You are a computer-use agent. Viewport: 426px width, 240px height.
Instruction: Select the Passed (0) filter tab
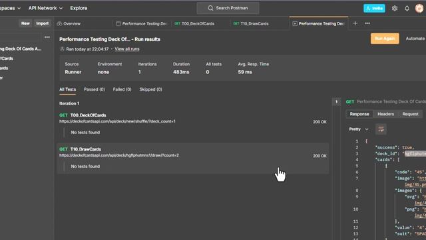coord(95,89)
